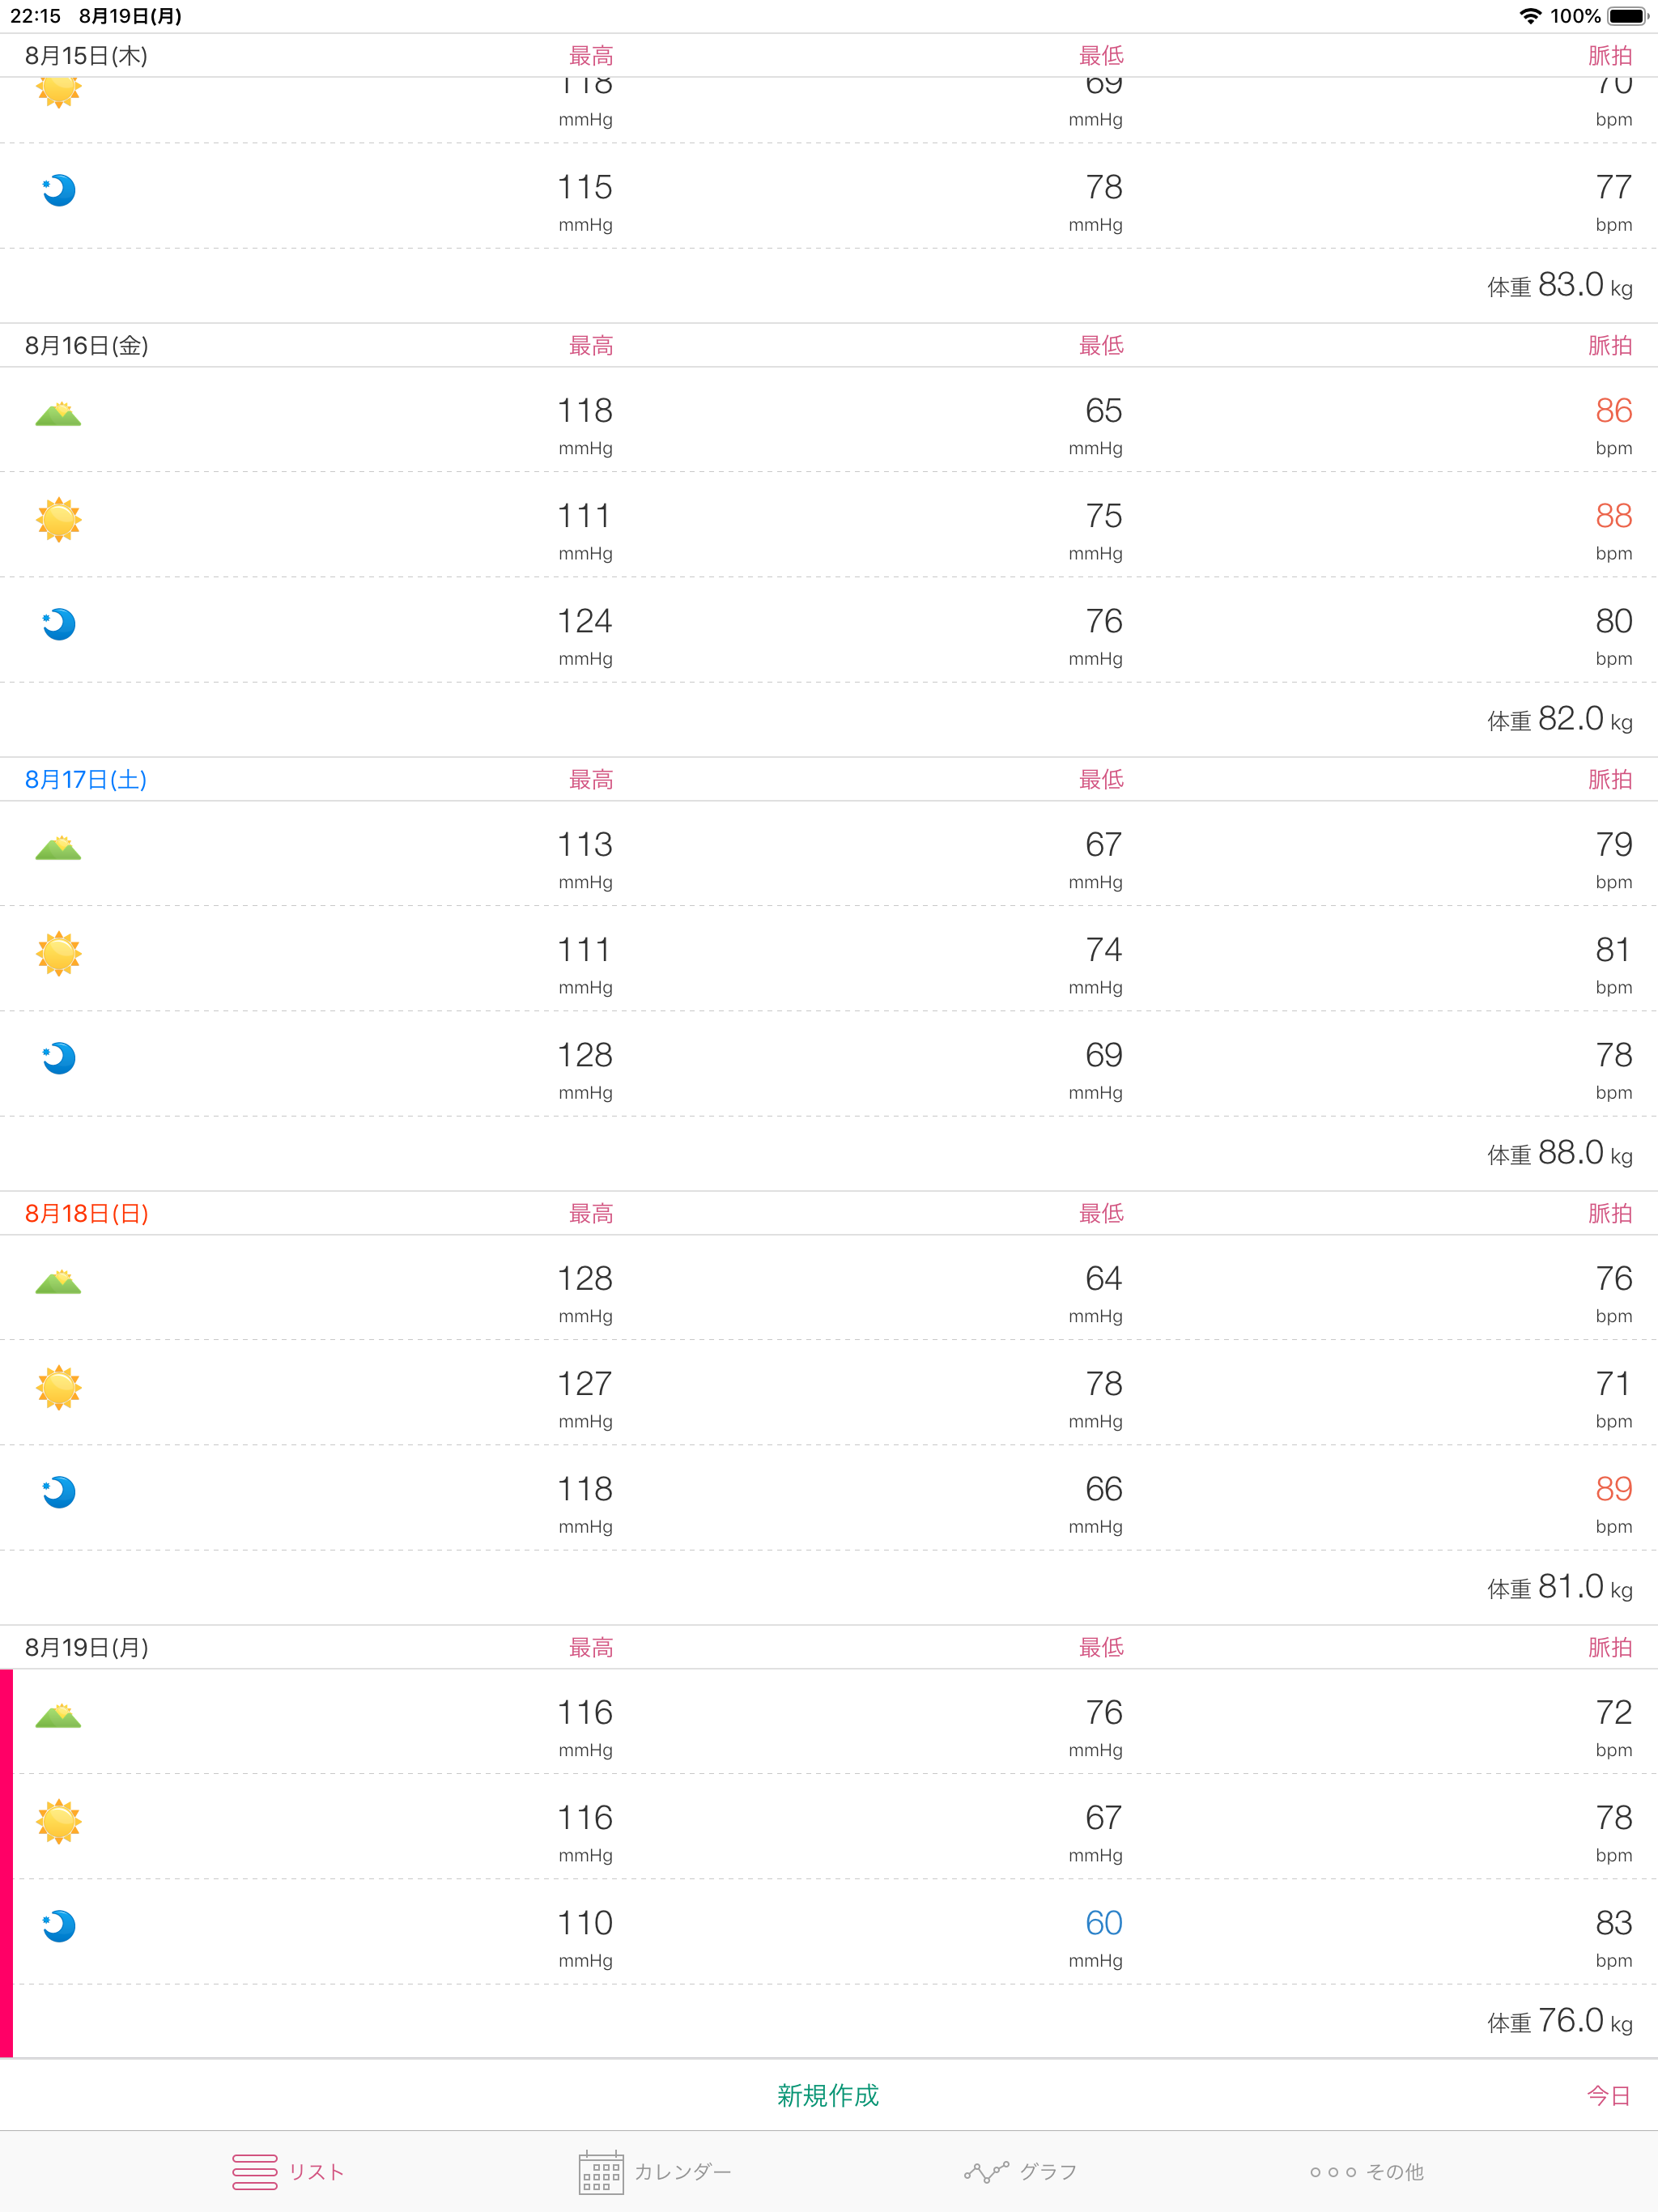Select the sunrise icon on 8月16日 morning row
The width and height of the screenshot is (1658, 2212).
coord(58,415)
